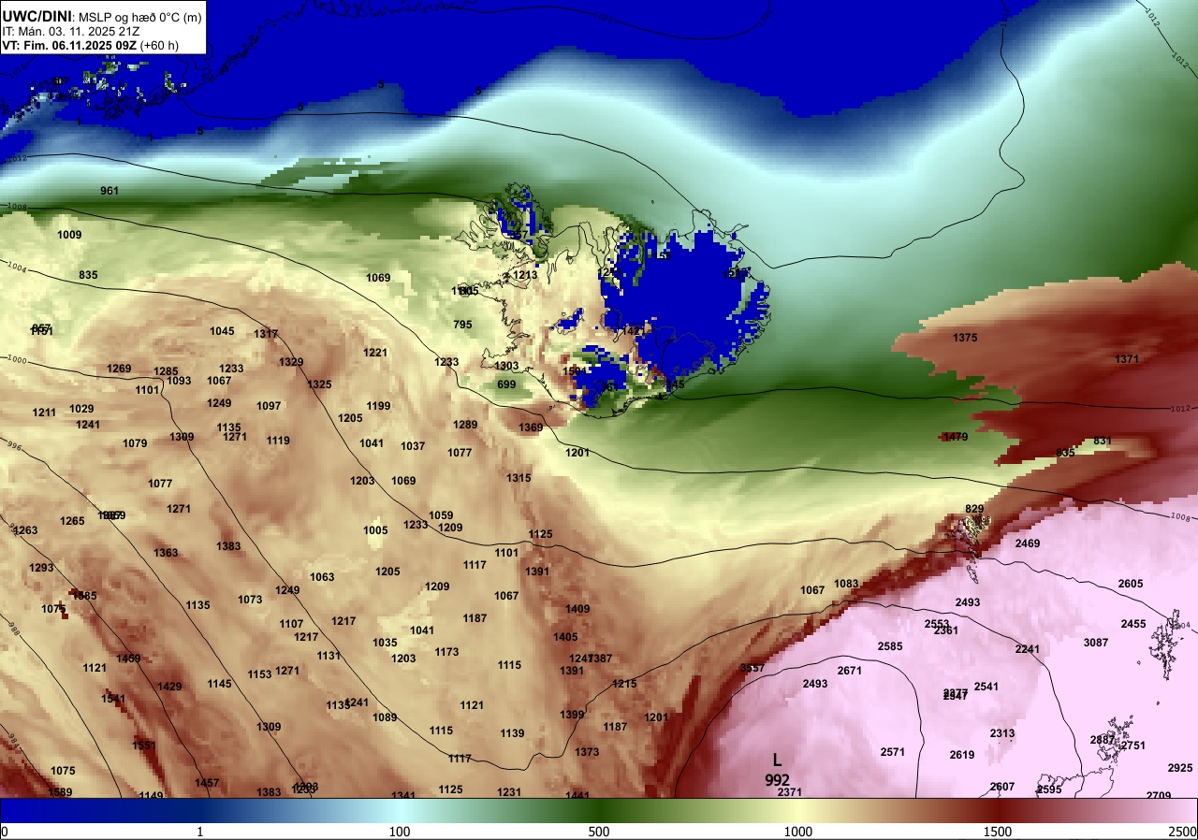Click the 2571 height value
This screenshot has width=1198, height=840.
click(893, 752)
